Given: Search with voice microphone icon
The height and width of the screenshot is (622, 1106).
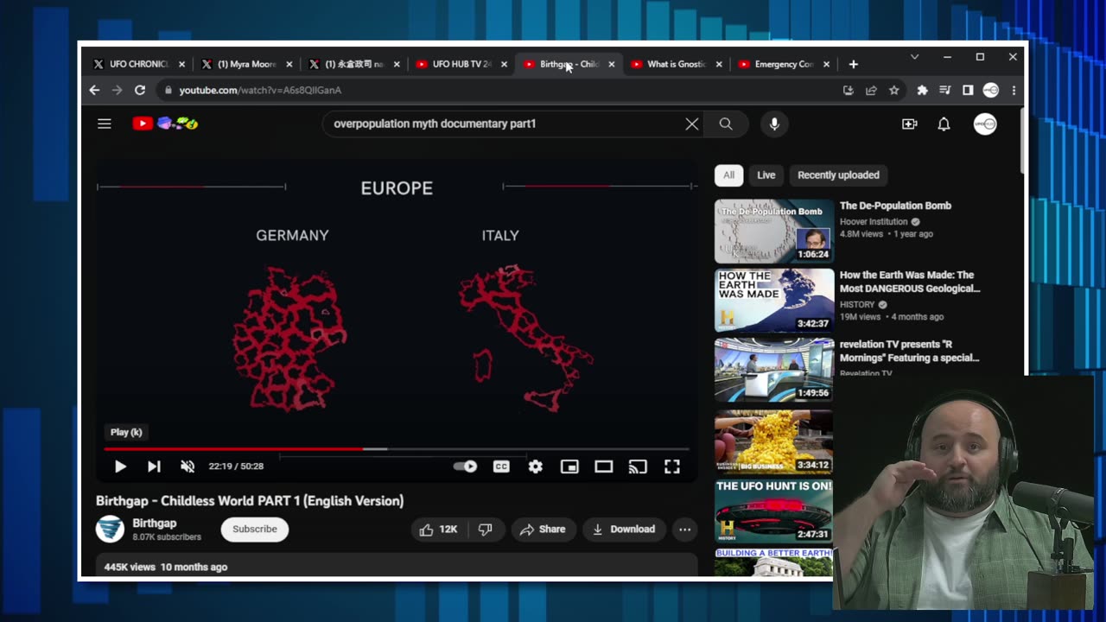Looking at the screenshot, I should tap(774, 124).
